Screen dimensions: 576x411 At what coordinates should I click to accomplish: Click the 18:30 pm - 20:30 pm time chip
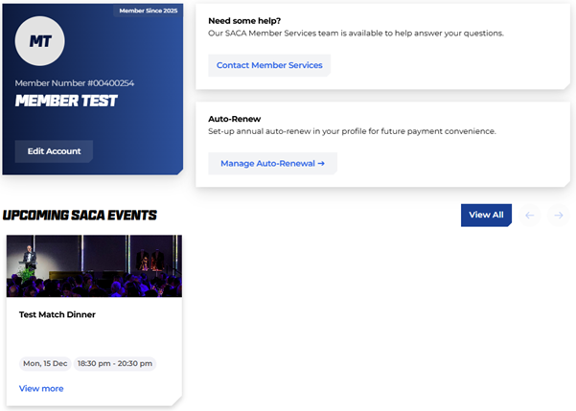click(x=114, y=364)
